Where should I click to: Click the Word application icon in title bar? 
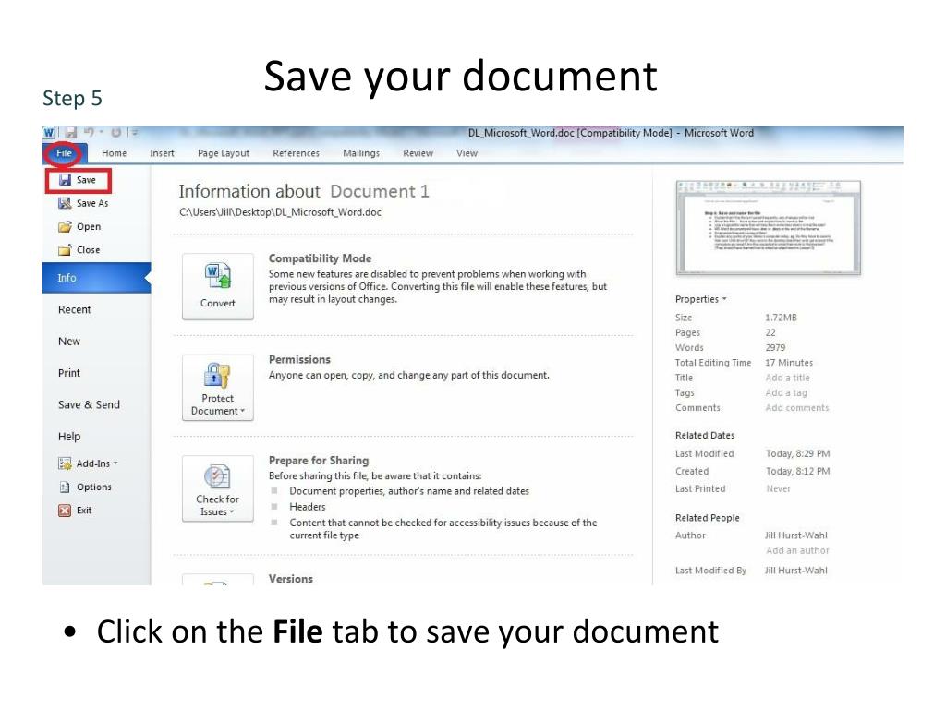click(x=50, y=133)
